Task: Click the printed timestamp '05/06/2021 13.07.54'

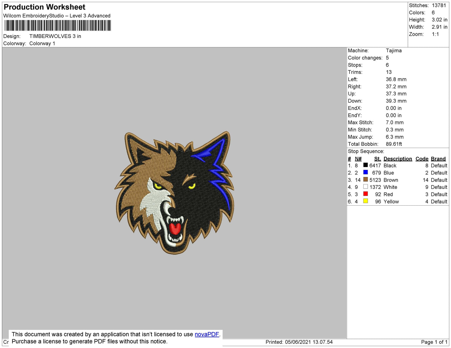Action: pos(309,342)
